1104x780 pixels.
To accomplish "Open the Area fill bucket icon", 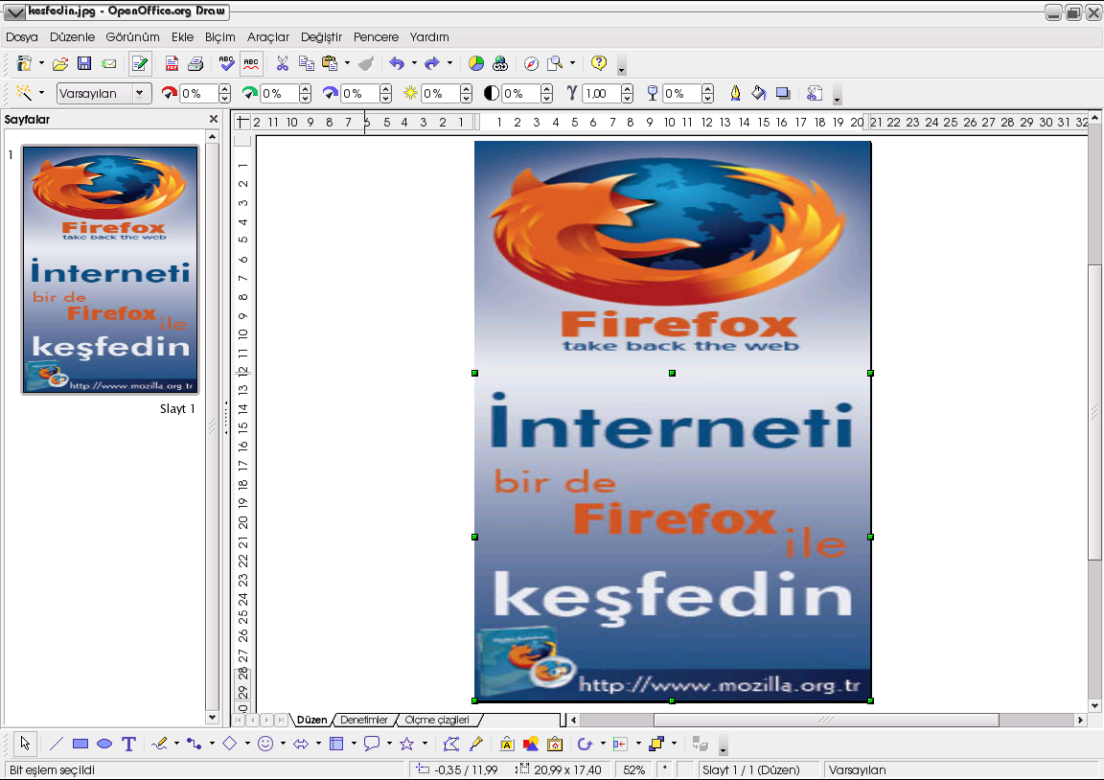I will click(x=758, y=93).
